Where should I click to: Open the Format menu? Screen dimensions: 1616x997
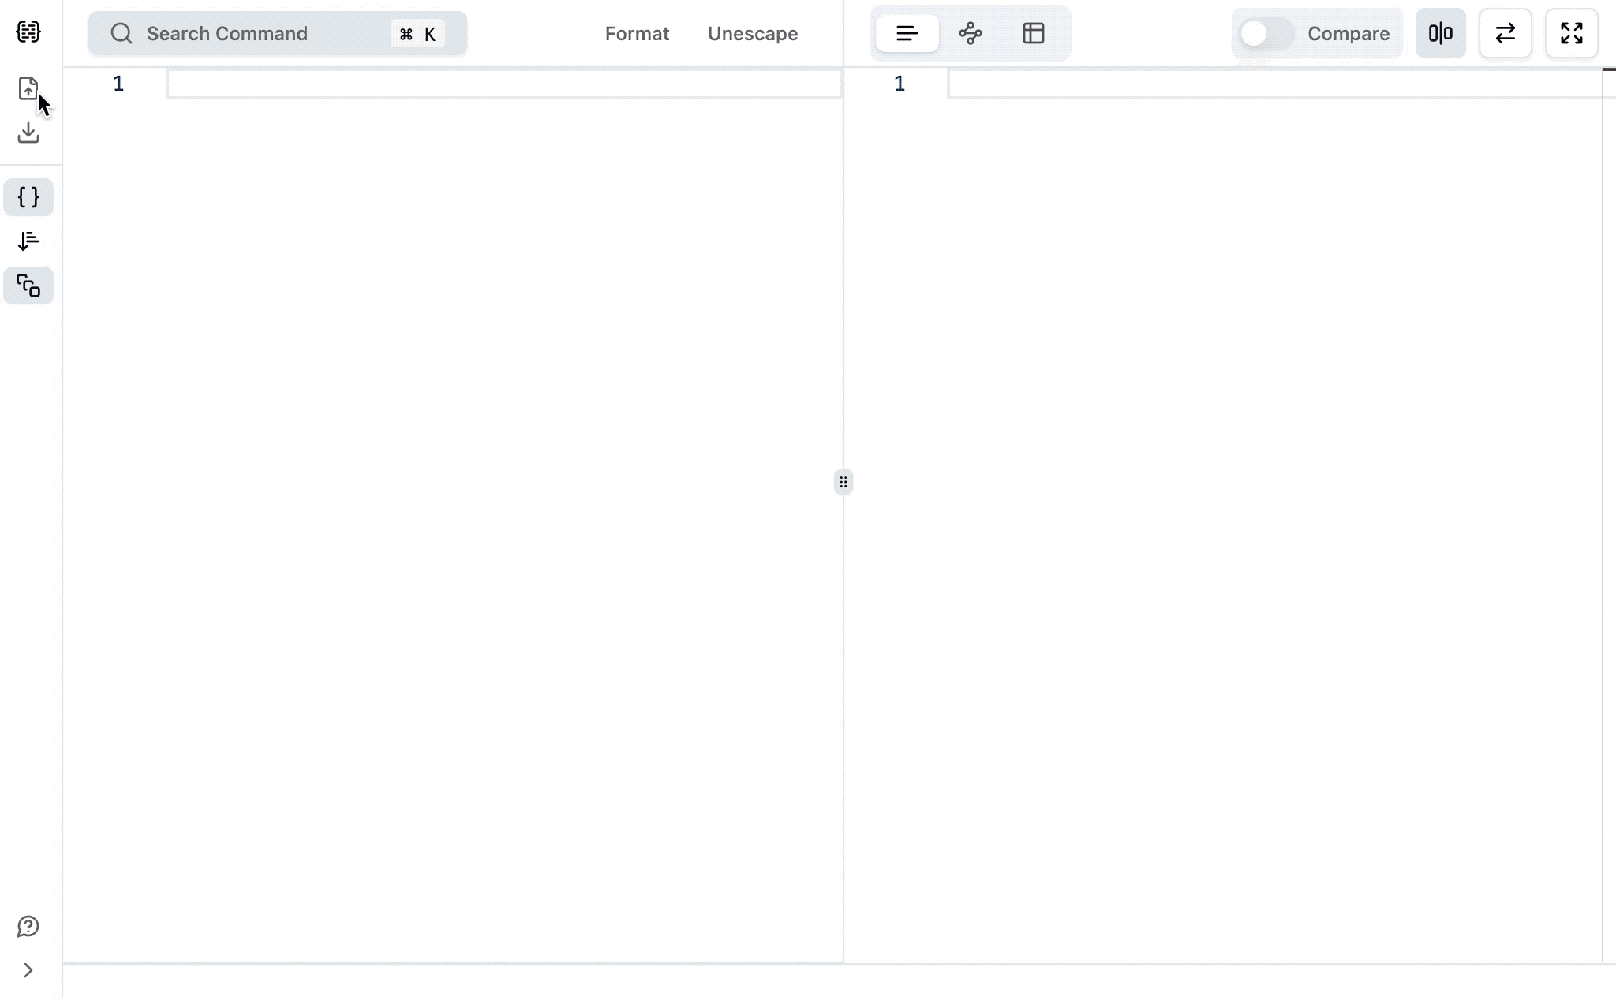(x=637, y=32)
